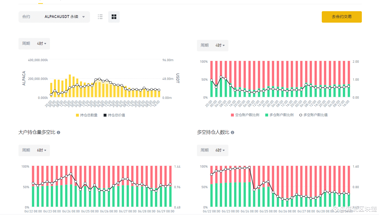Viewport: 379px width, 215px height.
Task: Click the tallest yellow bar in holdings chart
Action: click(x=70, y=86)
